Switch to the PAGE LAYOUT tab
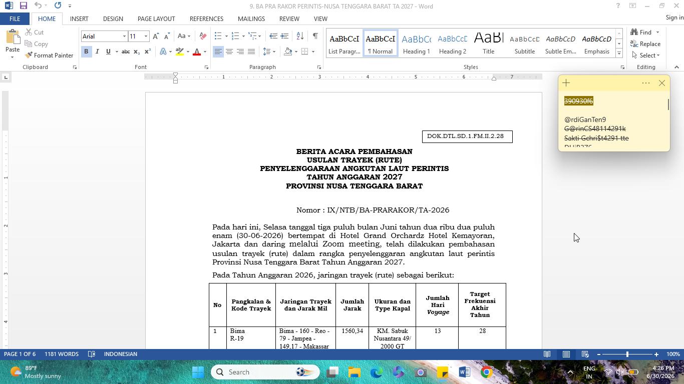This screenshot has width=684, height=384. tap(156, 18)
